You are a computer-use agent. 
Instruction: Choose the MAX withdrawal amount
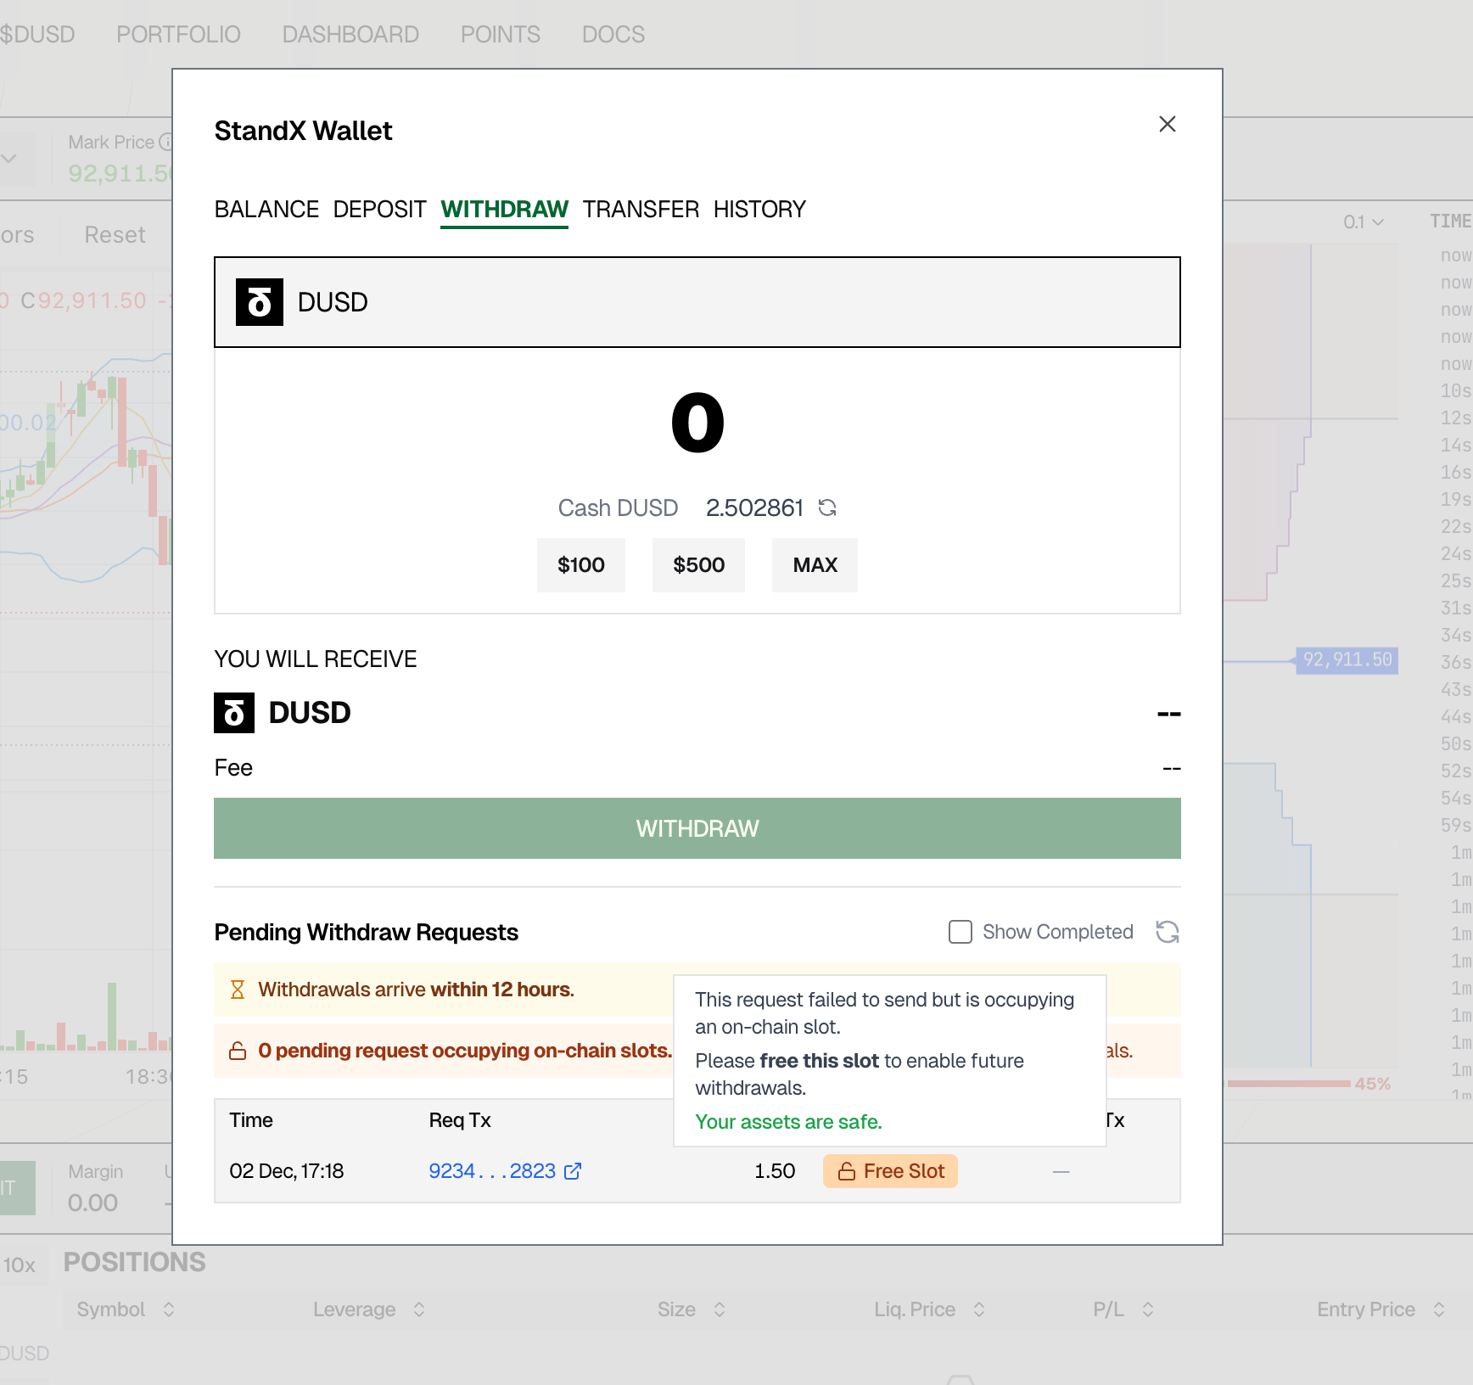[814, 565]
